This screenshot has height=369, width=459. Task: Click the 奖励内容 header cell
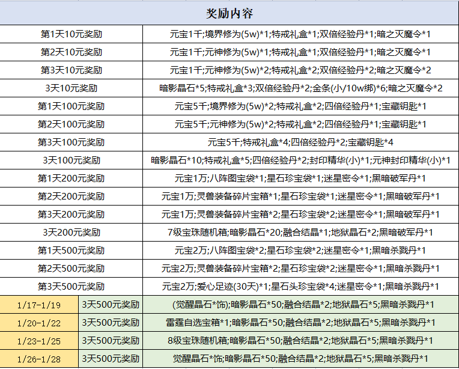(229, 13)
